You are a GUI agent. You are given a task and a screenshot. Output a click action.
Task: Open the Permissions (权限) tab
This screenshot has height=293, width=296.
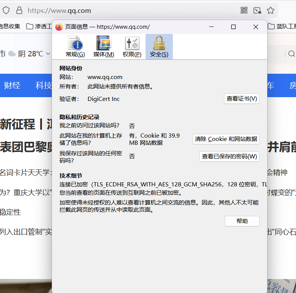click(x=132, y=47)
